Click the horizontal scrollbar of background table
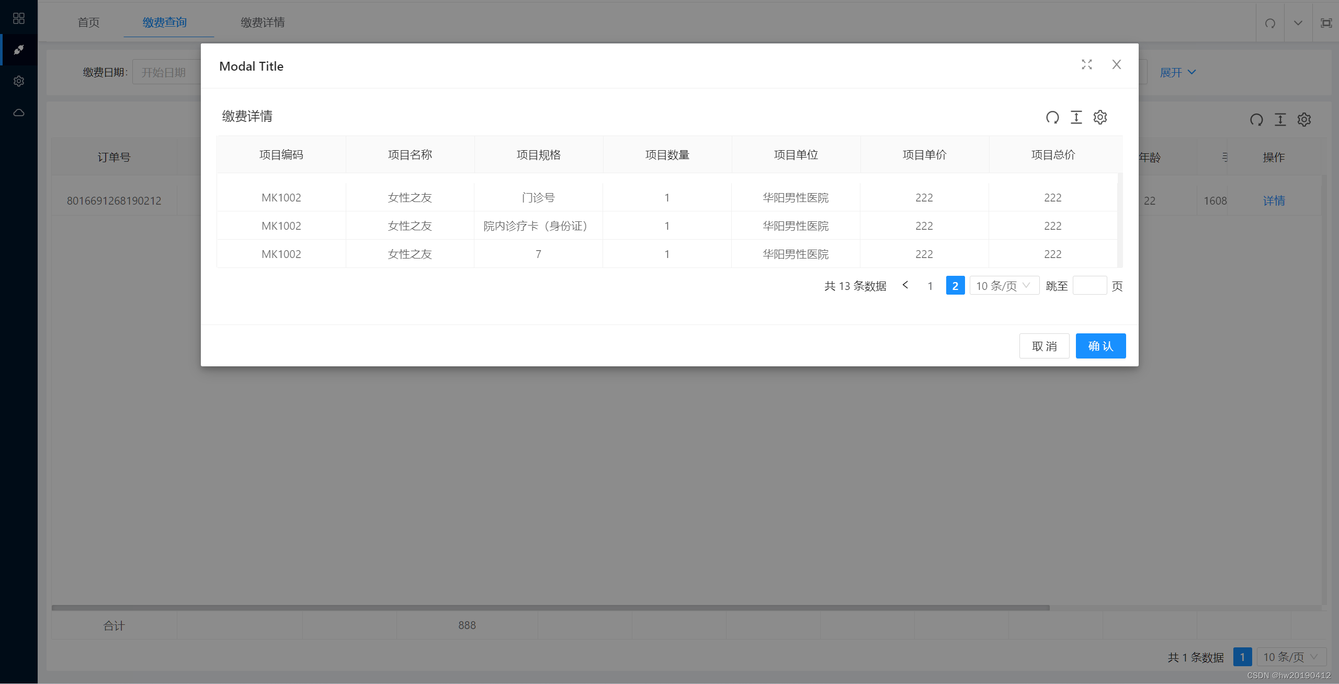Viewport: 1339px width, 684px height. [550, 608]
